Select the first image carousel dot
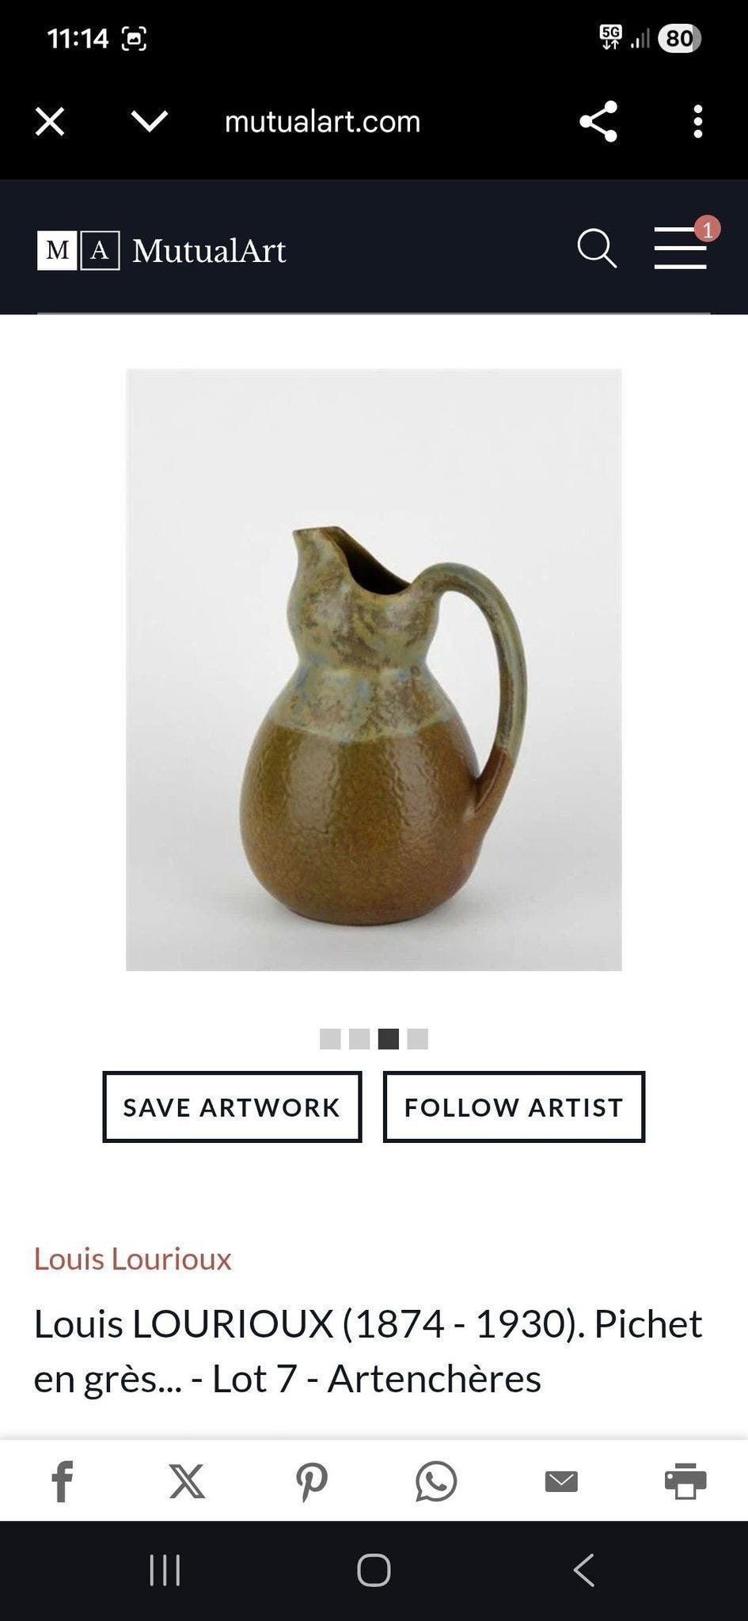 pyautogui.click(x=330, y=1038)
